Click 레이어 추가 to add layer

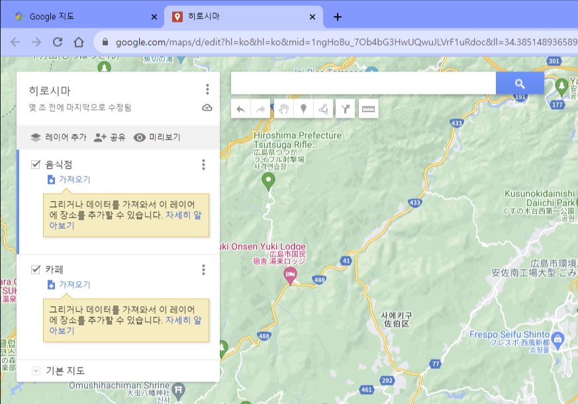(58, 138)
